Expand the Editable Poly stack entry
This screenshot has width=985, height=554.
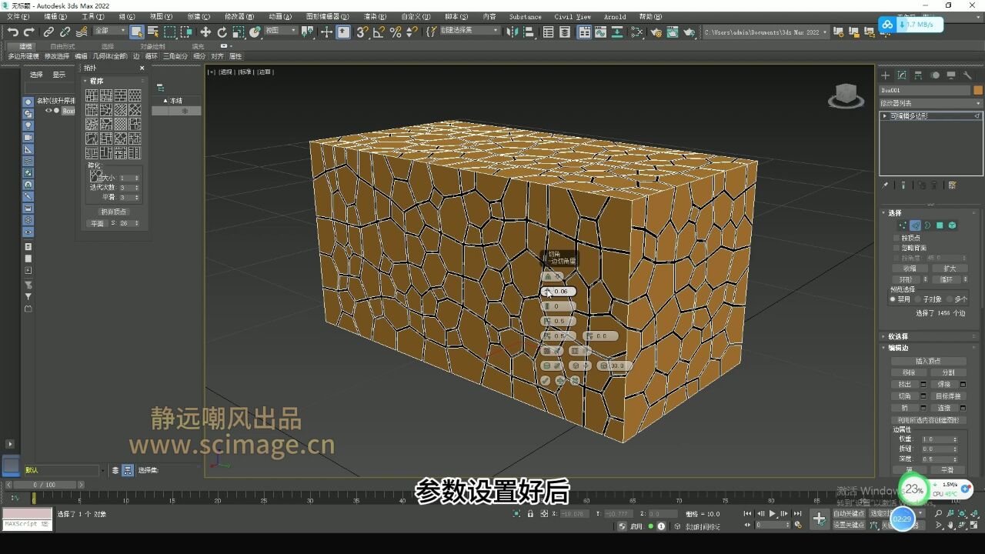tap(885, 115)
